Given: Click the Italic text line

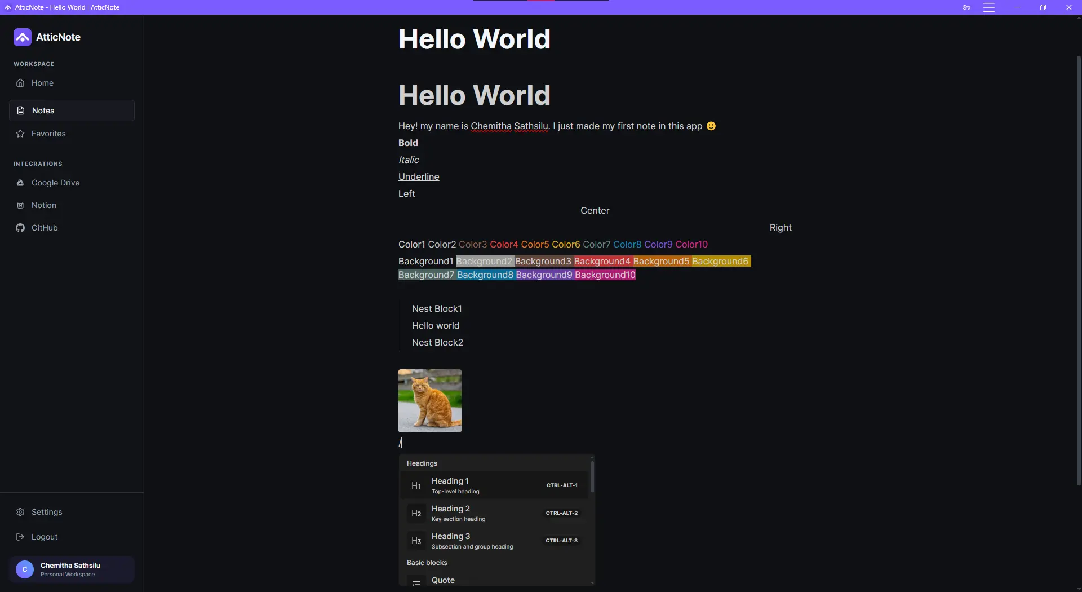Looking at the screenshot, I should [x=409, y=160].
